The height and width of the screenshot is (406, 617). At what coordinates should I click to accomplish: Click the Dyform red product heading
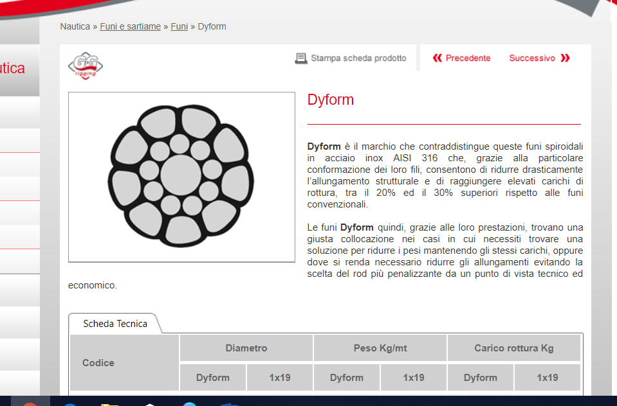click(330, 100)
